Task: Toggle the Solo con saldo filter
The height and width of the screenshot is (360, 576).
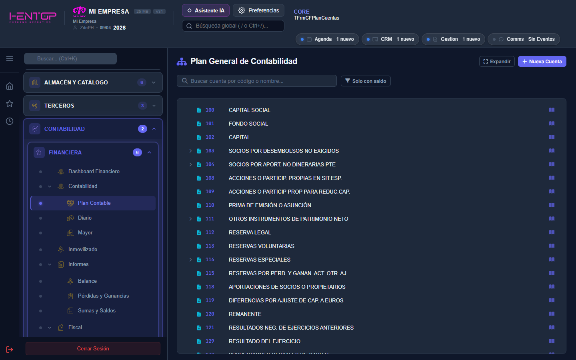Action: 365,81
